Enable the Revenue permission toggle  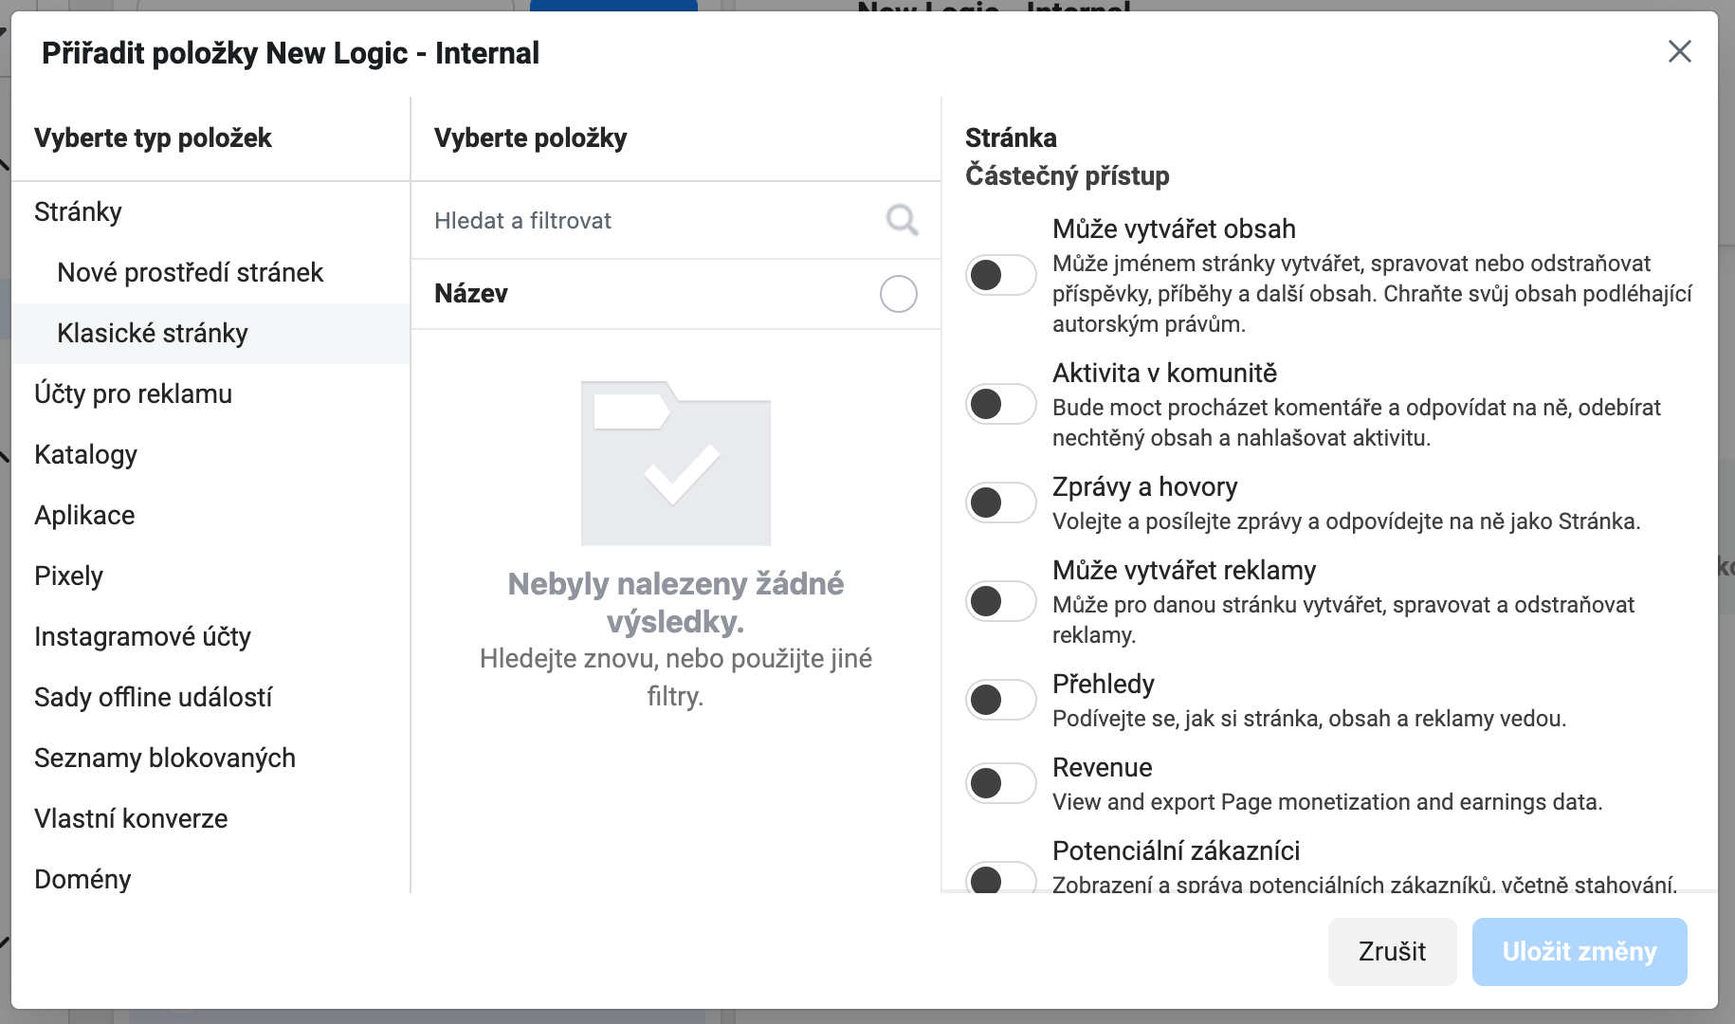[1000, 783]
